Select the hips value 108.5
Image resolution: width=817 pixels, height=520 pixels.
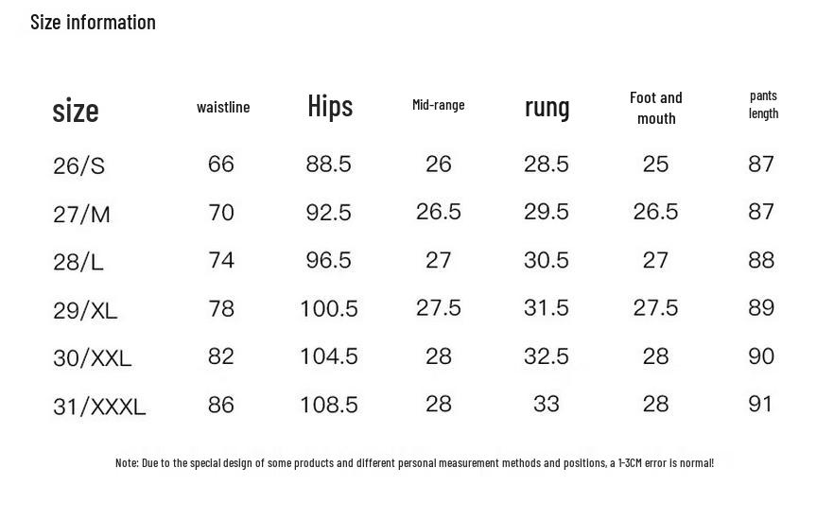[x=329, y=405]
